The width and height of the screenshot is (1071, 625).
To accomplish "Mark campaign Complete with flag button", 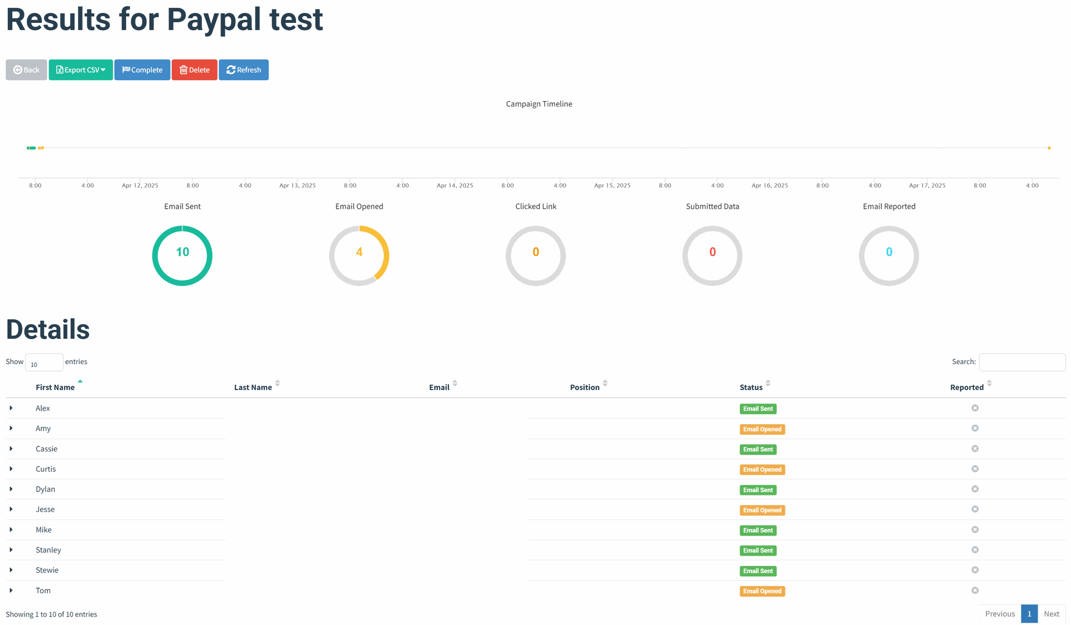I will click(x=142, y=70).
